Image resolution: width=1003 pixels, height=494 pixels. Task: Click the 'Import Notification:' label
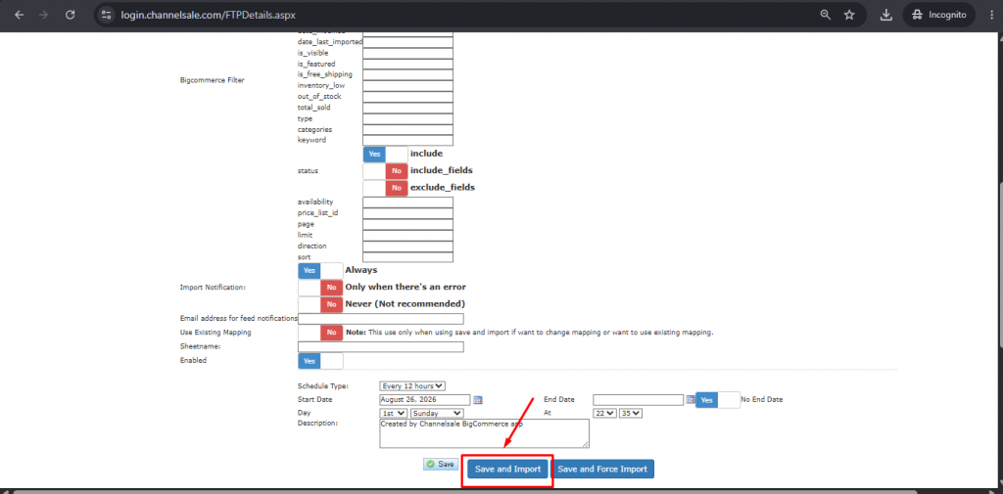pyautogui.click(x=213, y=288)
